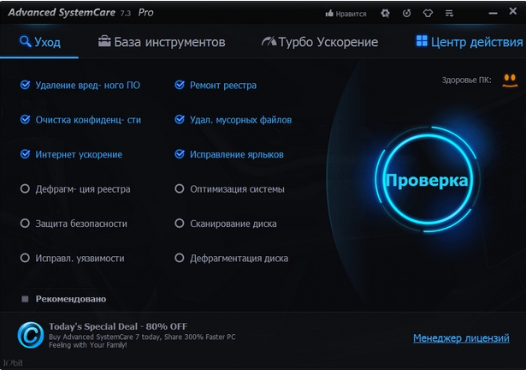Switch to the Турбо Ускорение tab
526x370 pixels.
tap(319, 42)
